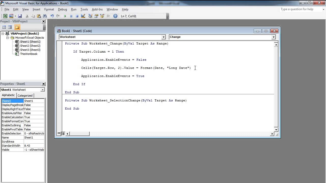The image size is (326, 183).
Task: Run the macro with the green play icon
Action: click(65, 16)
